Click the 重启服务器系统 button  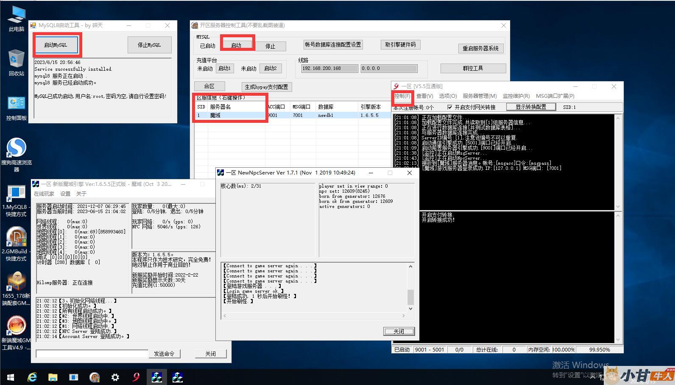click(480, 48)
